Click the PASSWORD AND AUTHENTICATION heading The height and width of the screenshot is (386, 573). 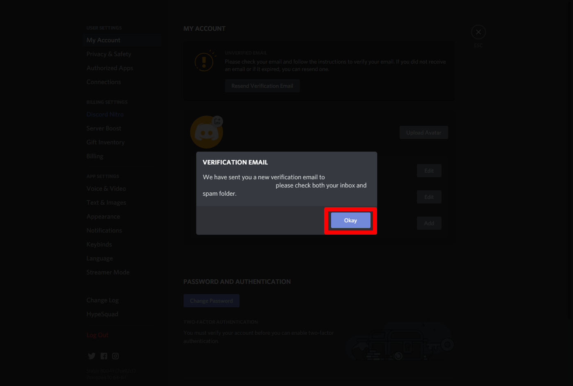click(237, 282)
